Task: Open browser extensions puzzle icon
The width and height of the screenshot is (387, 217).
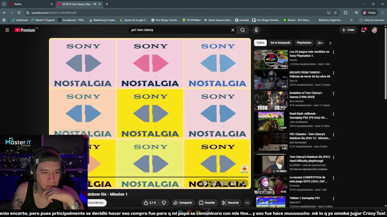Action: 346,13
